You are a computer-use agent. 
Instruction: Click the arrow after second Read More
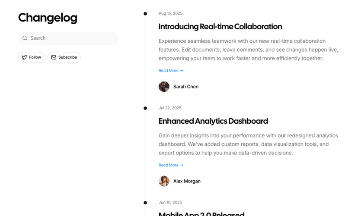click(182, 165)
